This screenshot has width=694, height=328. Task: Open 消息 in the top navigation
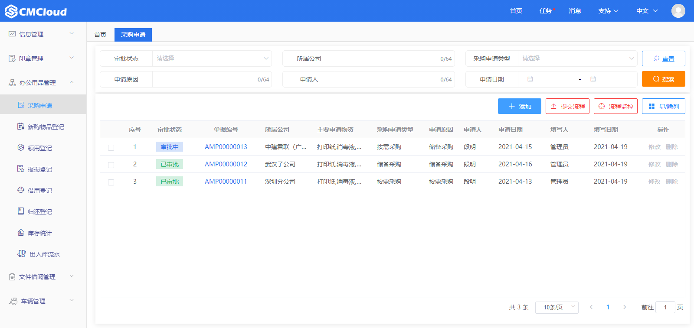tap(575, 11)
